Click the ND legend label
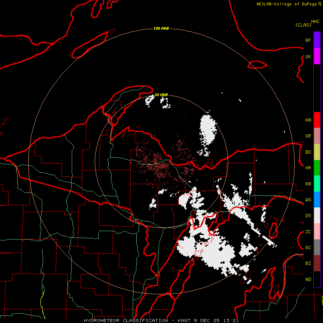323x323 pixels. pyautogui.click(x=308, y=280)
